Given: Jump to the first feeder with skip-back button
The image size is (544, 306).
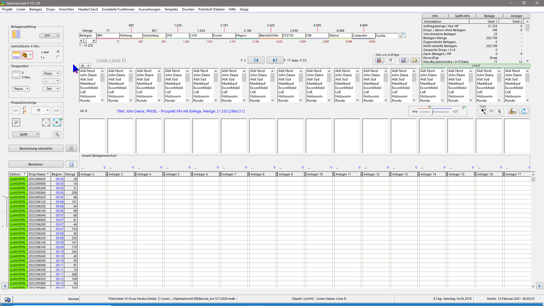Looking at the screenshot, I should (x=256, y=60).
